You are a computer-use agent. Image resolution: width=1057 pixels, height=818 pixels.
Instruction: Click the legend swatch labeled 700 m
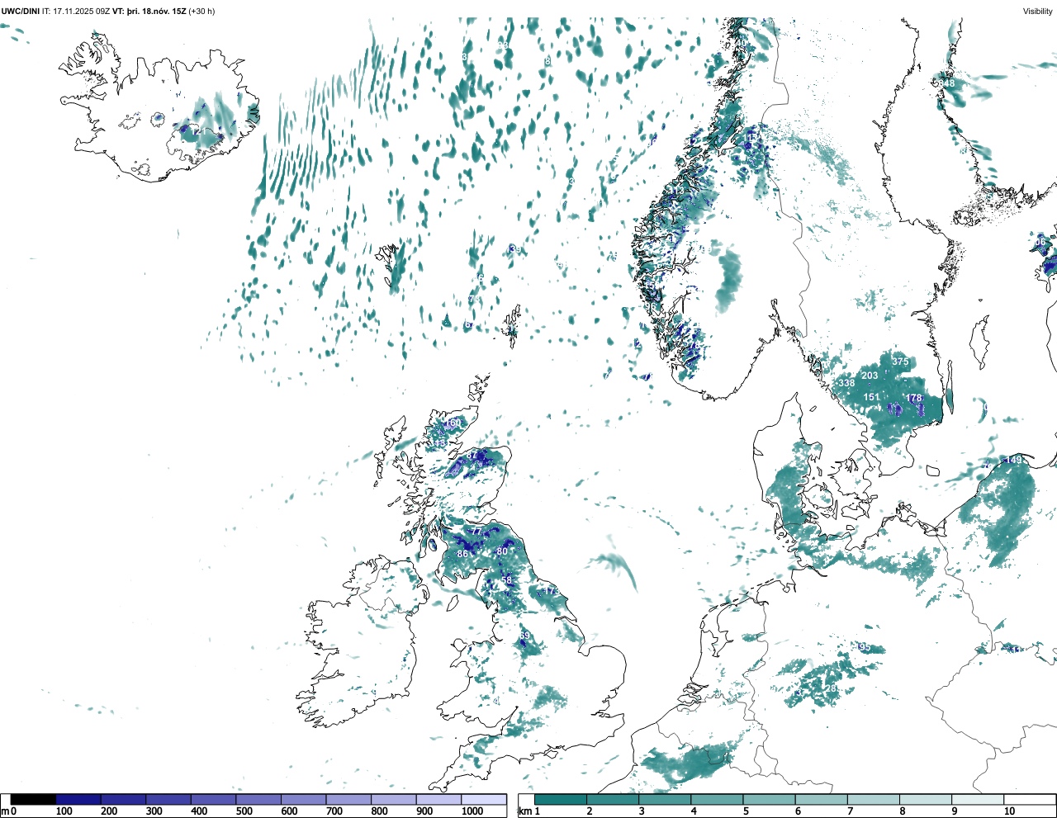(348, 799)
